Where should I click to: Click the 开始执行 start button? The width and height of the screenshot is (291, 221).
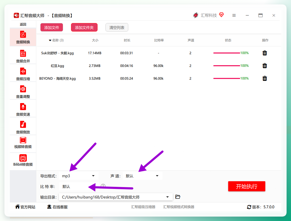[x=247, y=186]
